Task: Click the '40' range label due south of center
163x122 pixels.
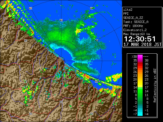Action: point(61,102)
